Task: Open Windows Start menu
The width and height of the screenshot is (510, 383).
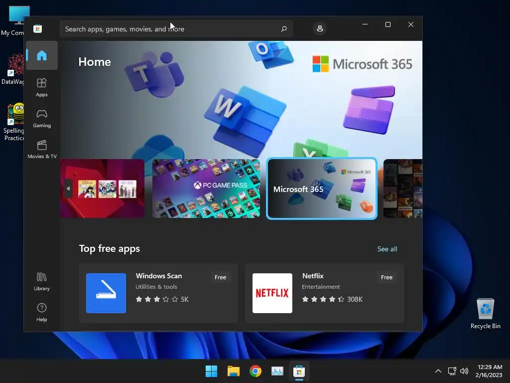Action: point(211,371)
